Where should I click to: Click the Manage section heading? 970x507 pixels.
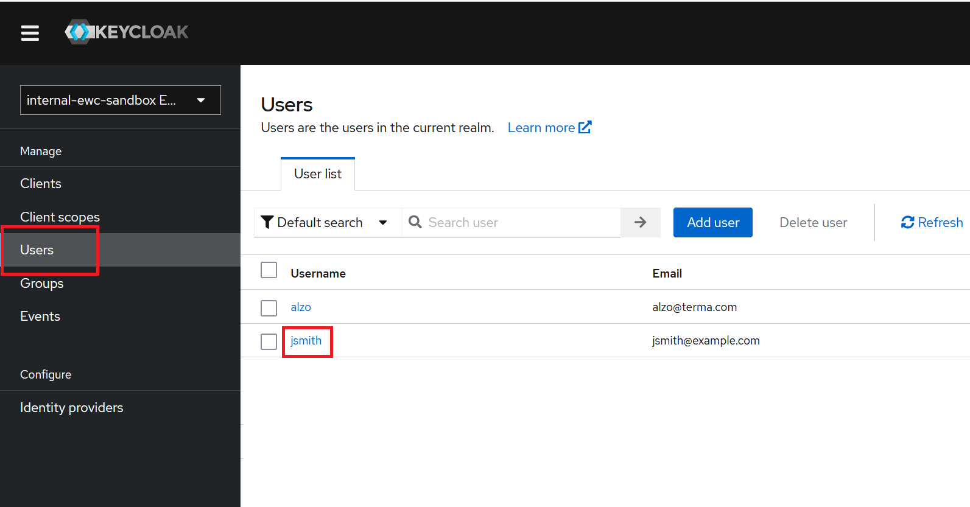41,151
